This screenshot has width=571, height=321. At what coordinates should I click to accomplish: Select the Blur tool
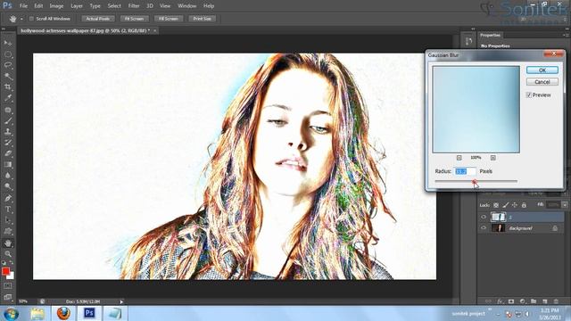point(8,176)
